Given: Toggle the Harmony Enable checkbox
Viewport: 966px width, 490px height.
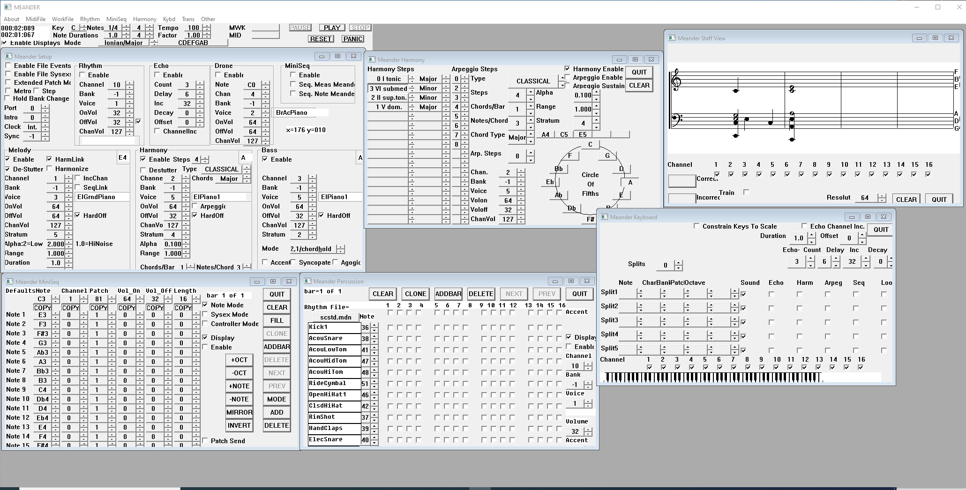Looking at the screenshot, I should (x=567, y=69).
